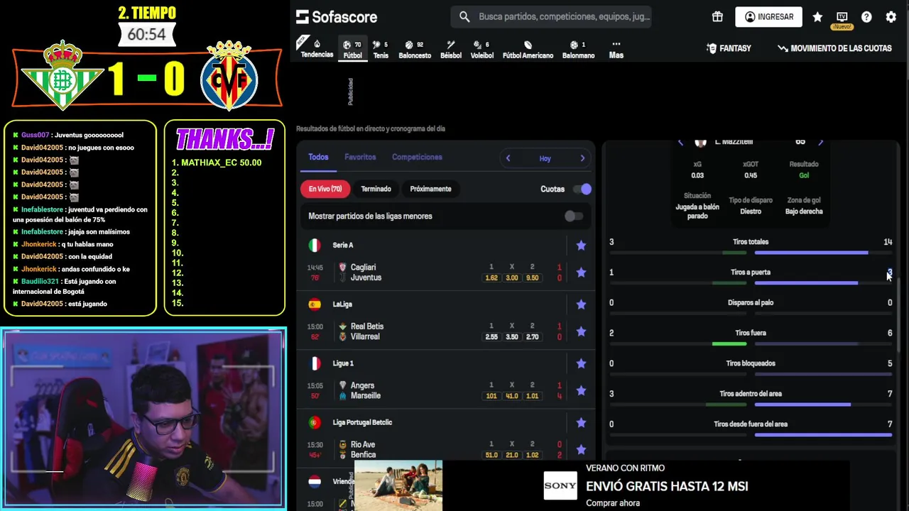Click the search magnifier icon

[464, 16]
